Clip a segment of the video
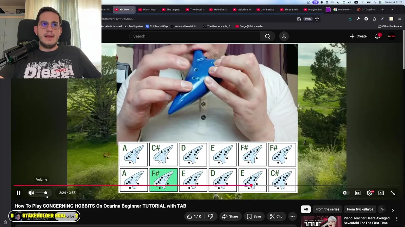405x227 pixels. pos(276,216)
